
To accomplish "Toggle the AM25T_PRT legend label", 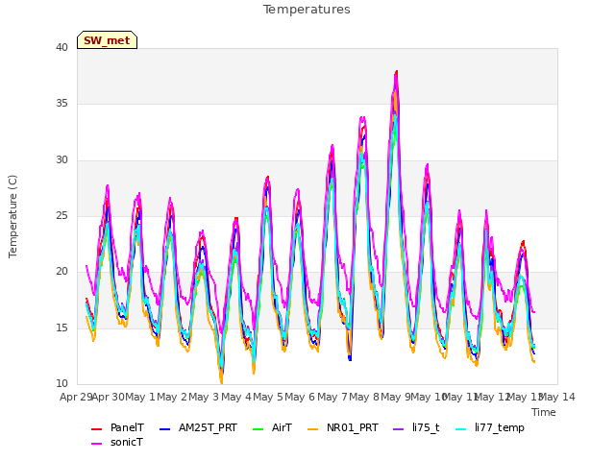I will tap(208, 427).
